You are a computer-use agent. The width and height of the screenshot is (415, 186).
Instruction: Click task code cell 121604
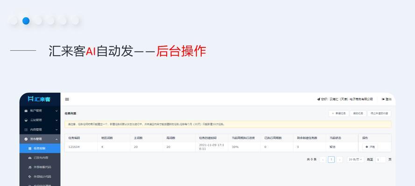tap(74, 147)
